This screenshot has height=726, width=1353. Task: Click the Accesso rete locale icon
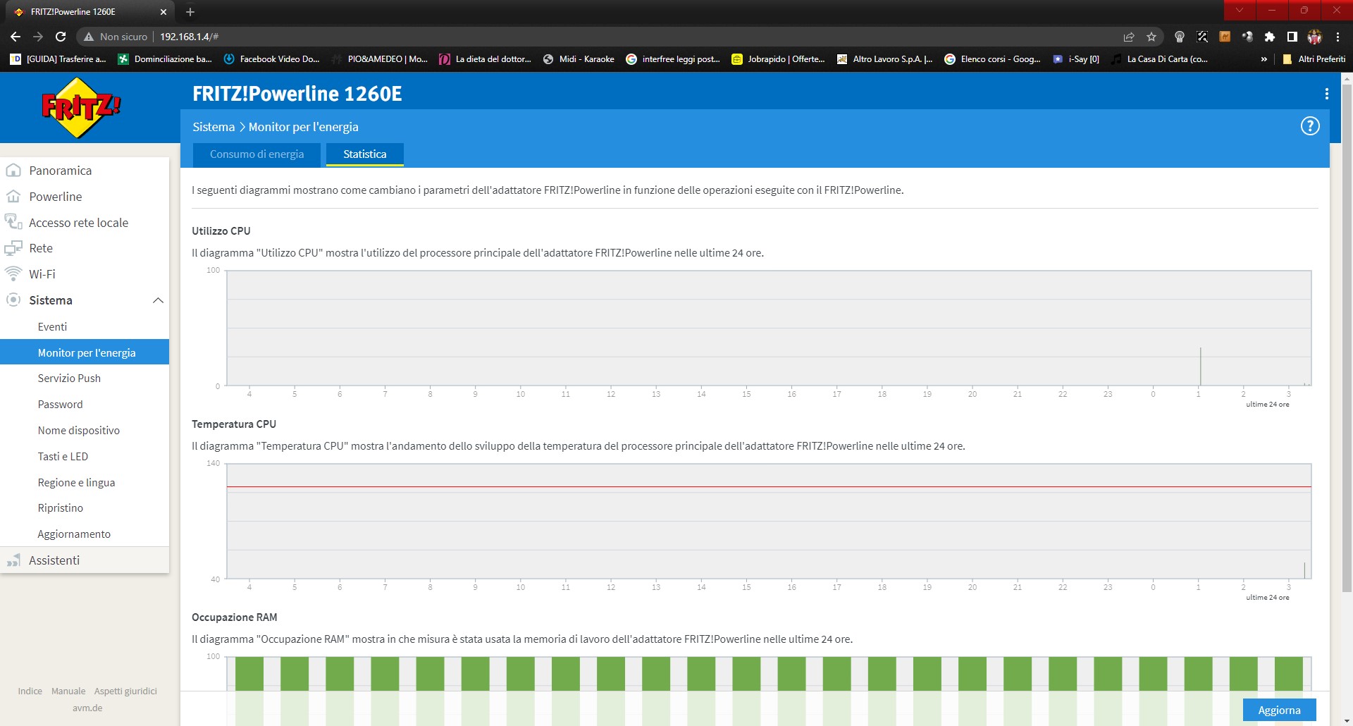click(x=13, y=222)
